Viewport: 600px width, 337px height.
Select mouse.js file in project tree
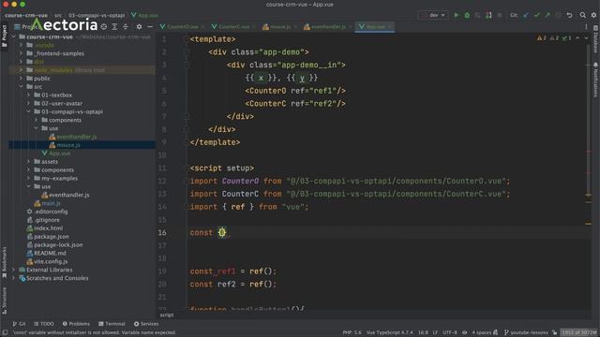coord(68,145)
